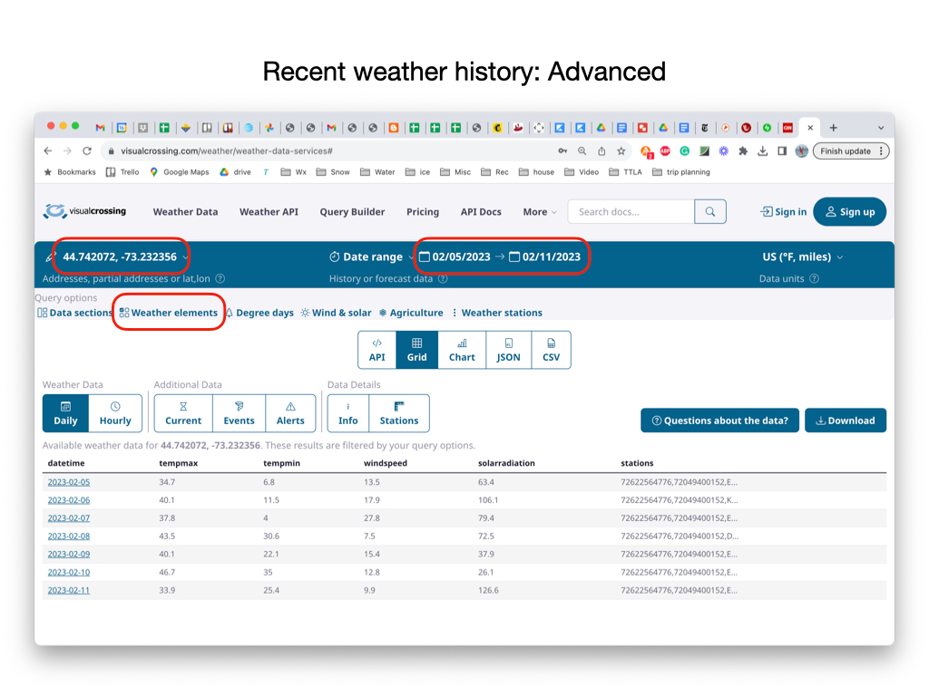Viewport: 929px width, 696px height.
Task: Open the Date range type dropdown
Action: tap(371, 257)
